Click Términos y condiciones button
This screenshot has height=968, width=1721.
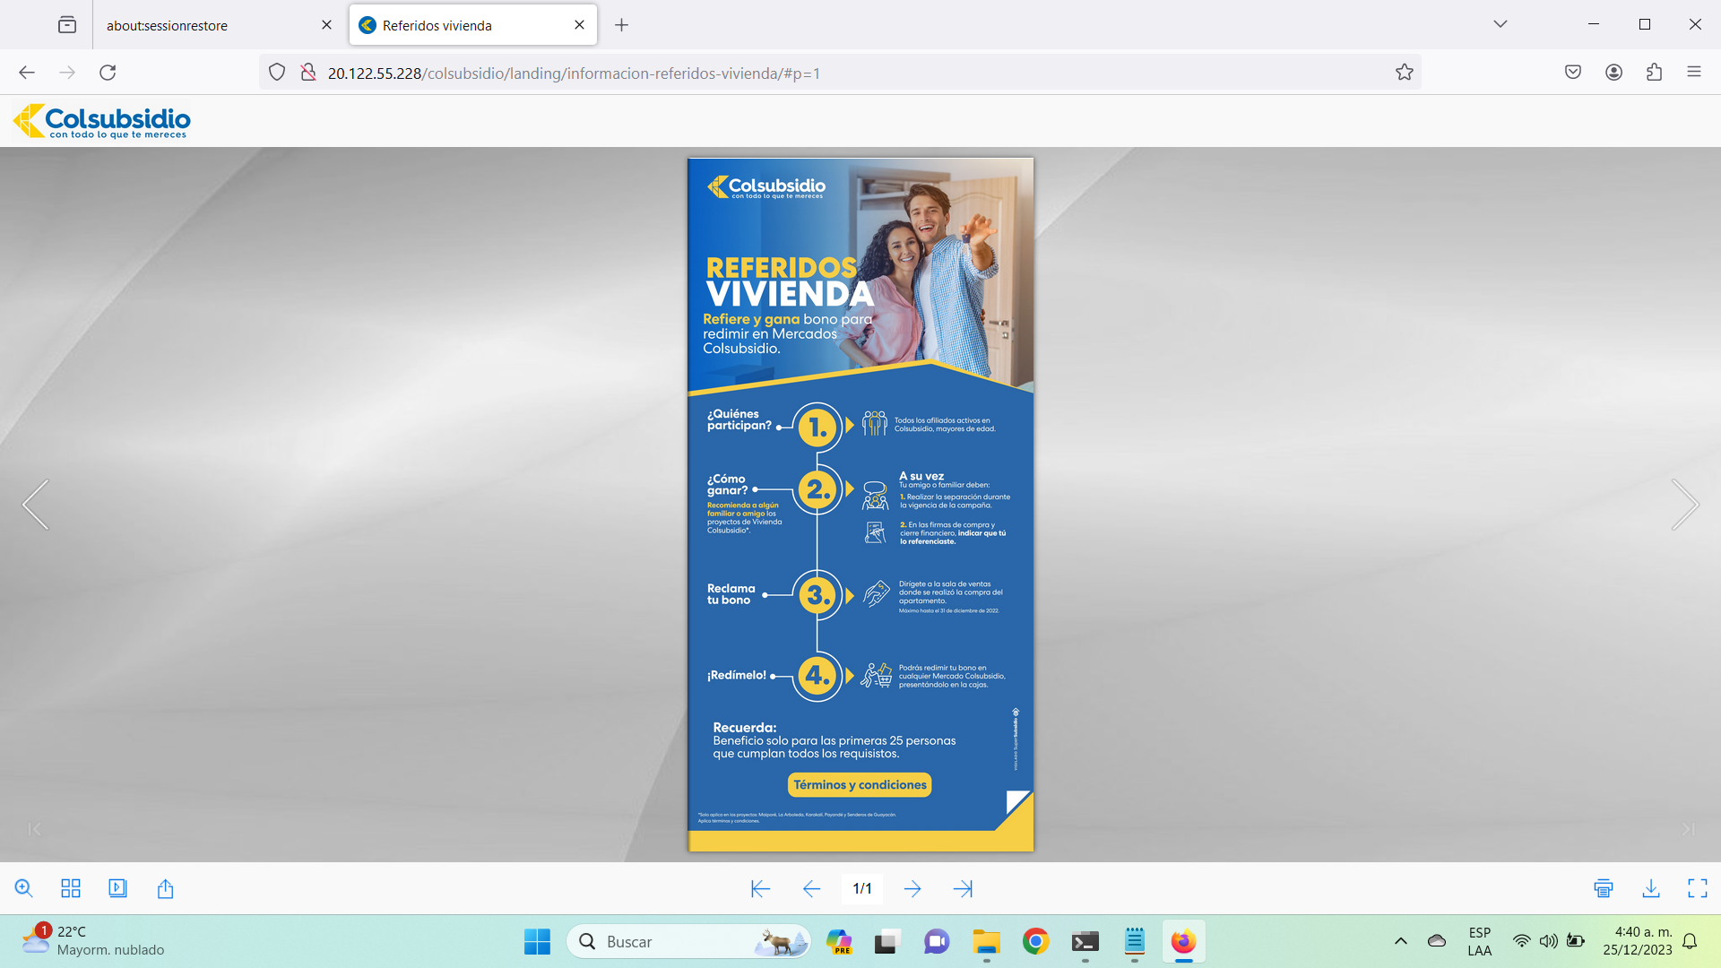pyautogui.click(x=860, y=785)
